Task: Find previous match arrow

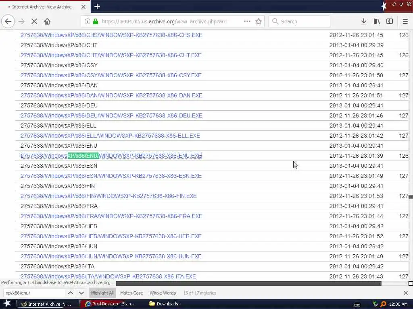Action: pos(71,293)
